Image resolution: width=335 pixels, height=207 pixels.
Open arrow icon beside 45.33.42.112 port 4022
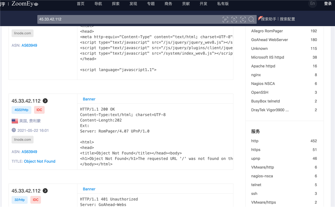coord(45,101)
